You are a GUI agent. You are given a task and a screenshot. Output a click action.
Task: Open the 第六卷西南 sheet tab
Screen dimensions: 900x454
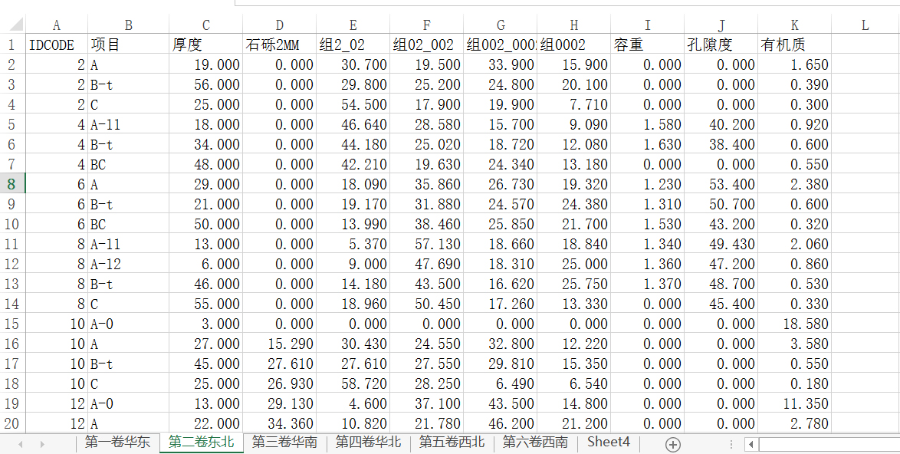(x=535, y=442)
